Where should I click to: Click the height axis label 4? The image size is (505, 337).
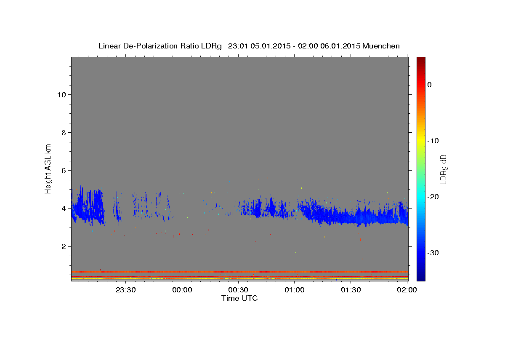tap(63, 208)
